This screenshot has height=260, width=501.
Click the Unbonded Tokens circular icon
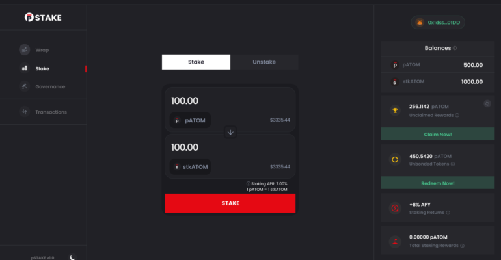click(394, 159)
